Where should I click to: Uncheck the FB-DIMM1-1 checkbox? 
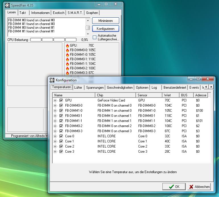[x=61, y=121]
